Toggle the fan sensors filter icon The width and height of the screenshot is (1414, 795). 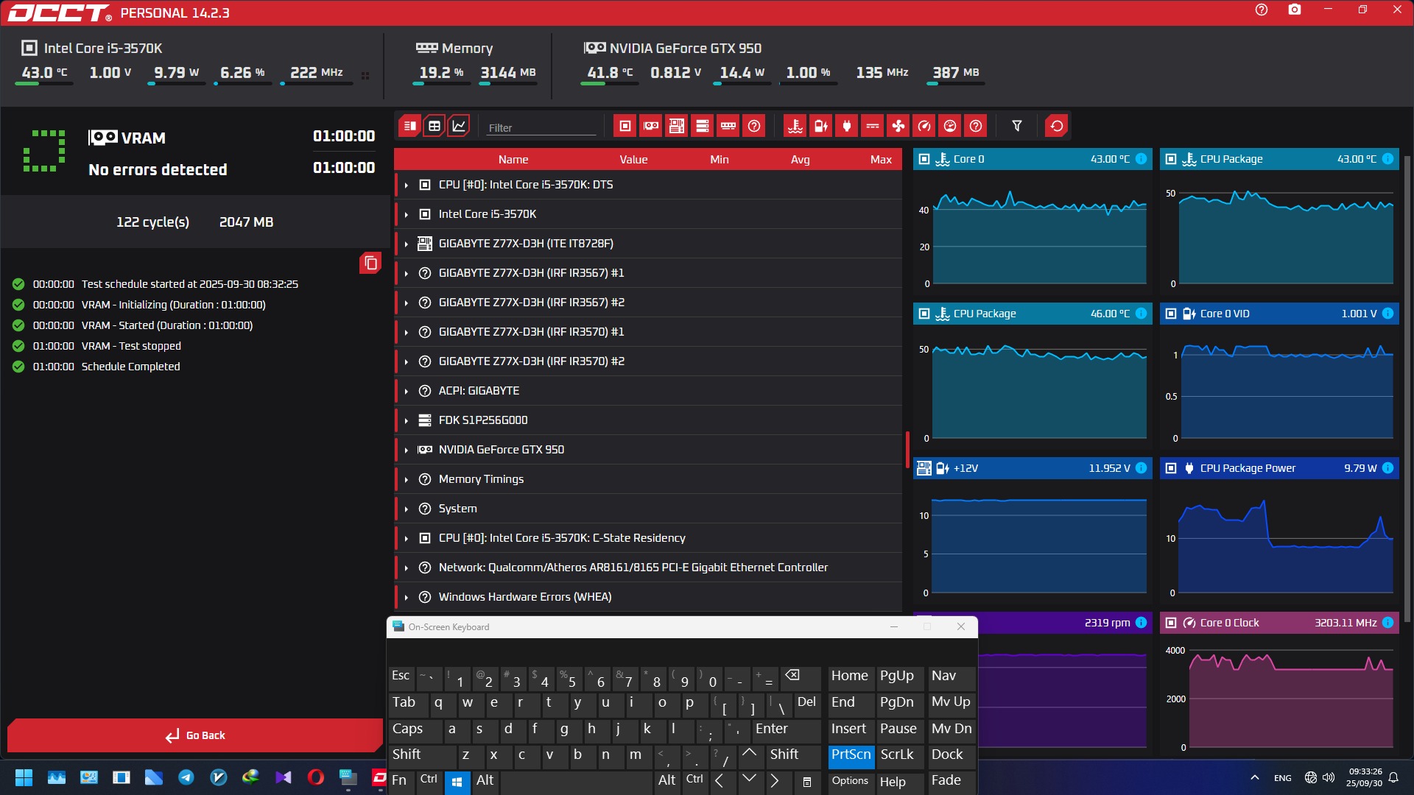pos(898,126)
